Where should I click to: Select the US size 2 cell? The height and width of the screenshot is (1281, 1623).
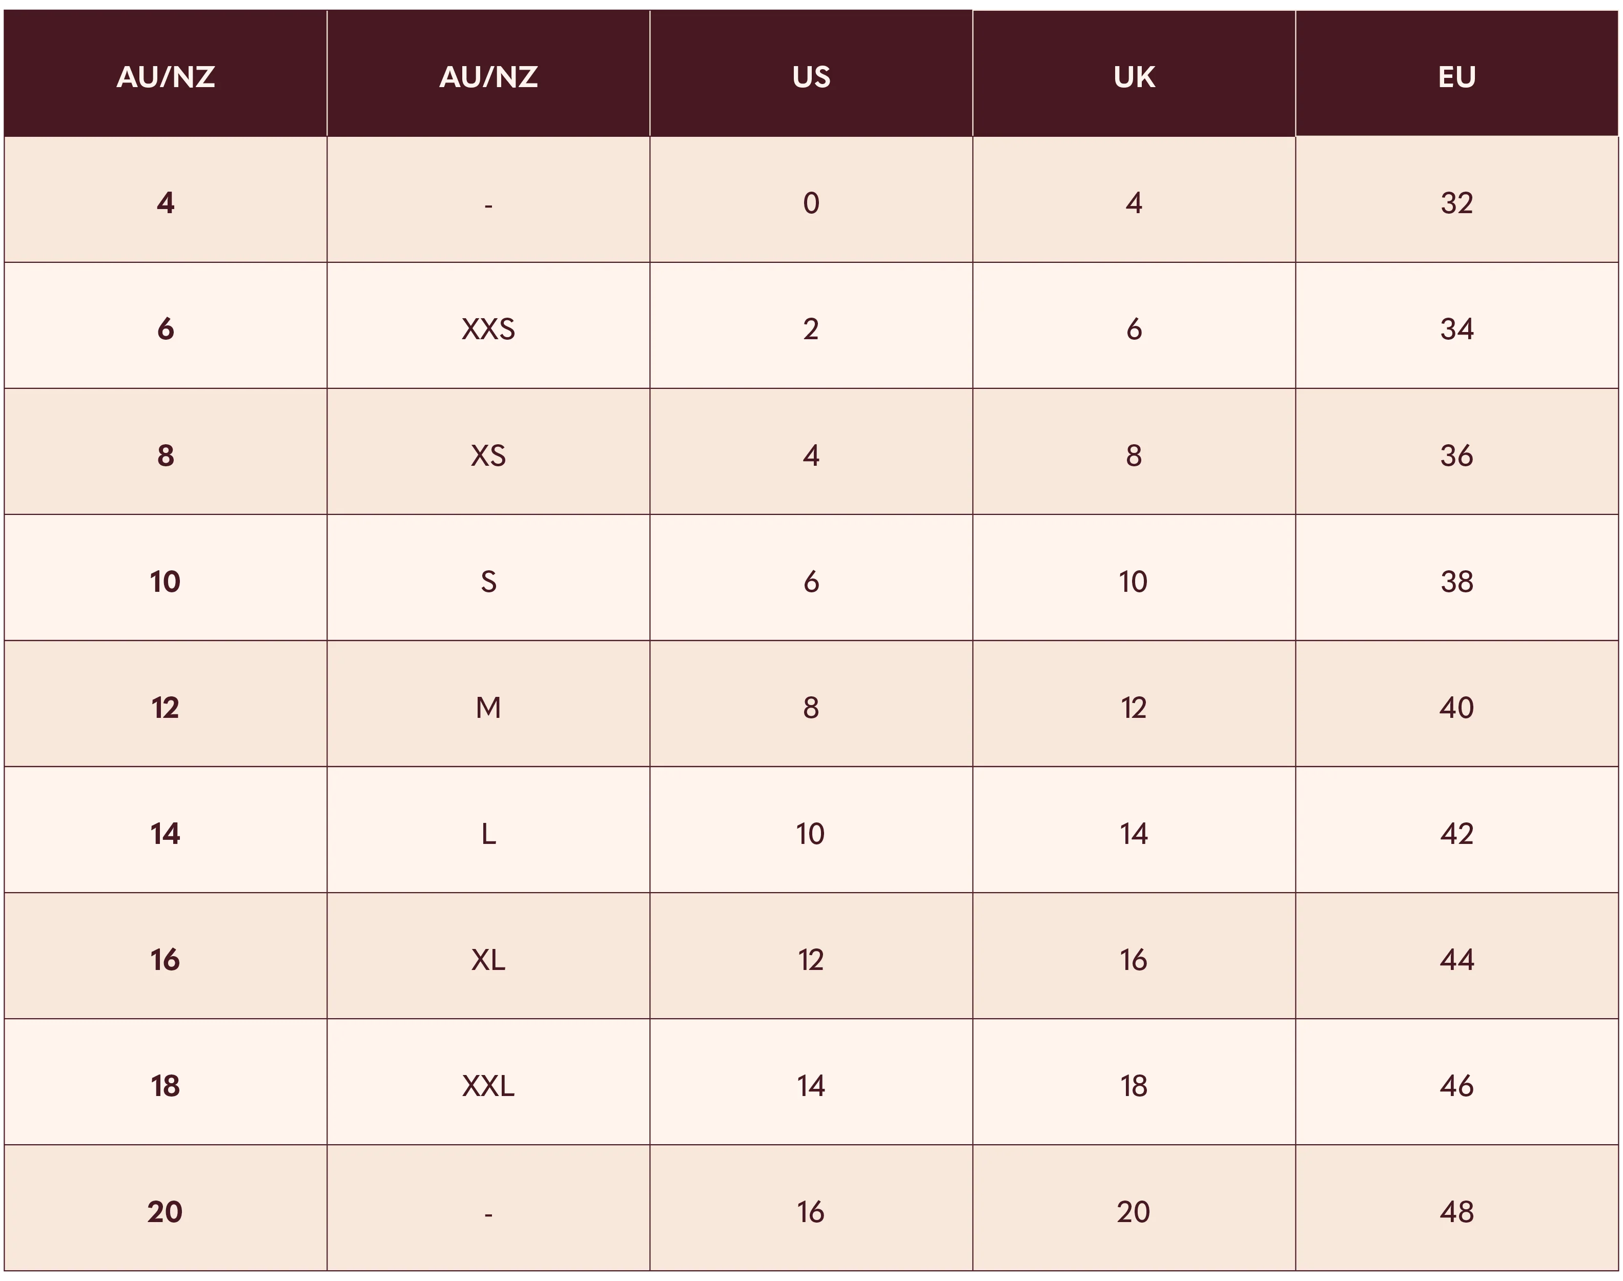point(811,329)
